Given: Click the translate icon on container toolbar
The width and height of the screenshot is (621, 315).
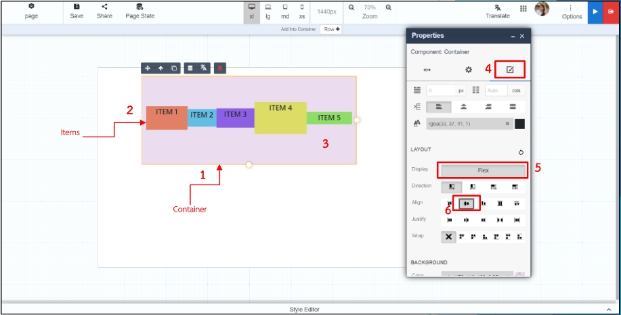Looking at the screenshot, I should tap(204, 68).
